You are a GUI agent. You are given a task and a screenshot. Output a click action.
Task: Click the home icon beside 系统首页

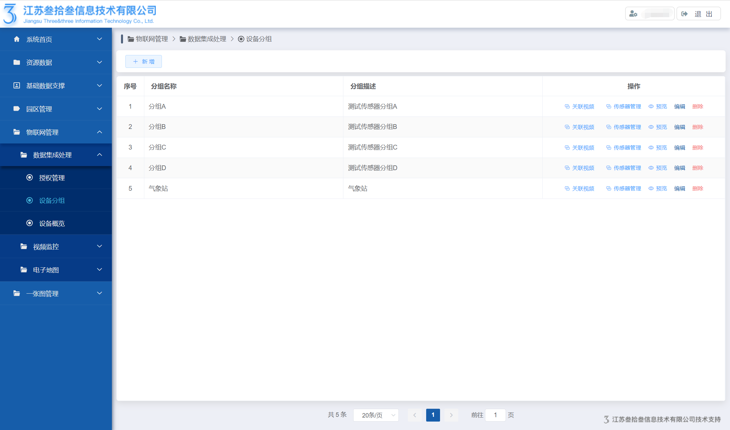point(17,39)
